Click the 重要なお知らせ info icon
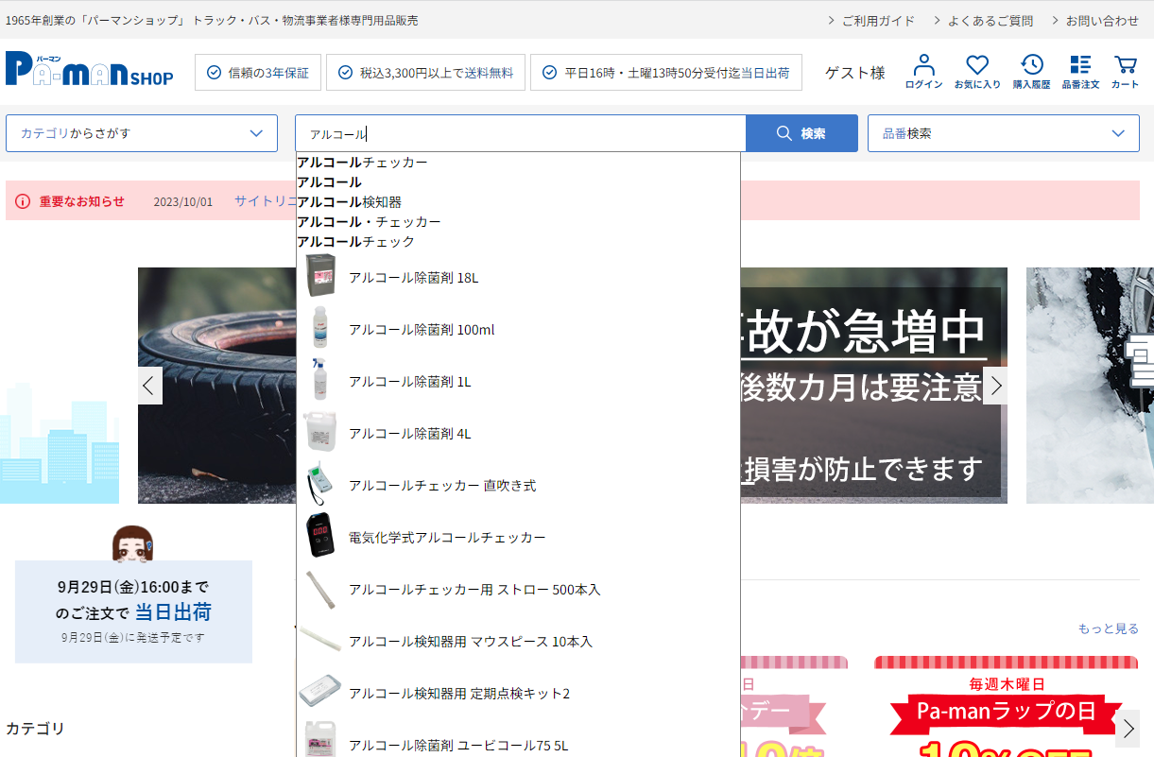This screenshot has width=1154, height=757. click(x=22, y=200)
